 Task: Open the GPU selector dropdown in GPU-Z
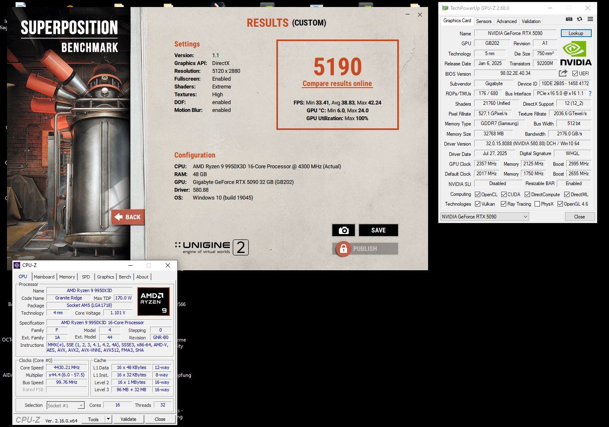[484, 217]
